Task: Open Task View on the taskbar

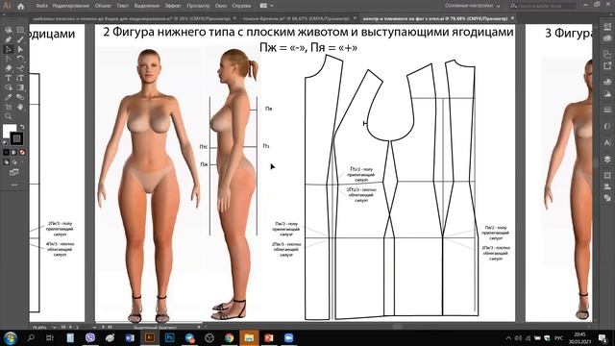Action: 50,337
